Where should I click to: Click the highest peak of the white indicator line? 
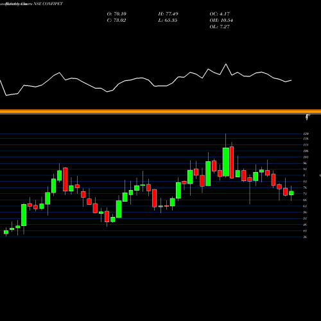pyautogui.click(x=226, y=64)
